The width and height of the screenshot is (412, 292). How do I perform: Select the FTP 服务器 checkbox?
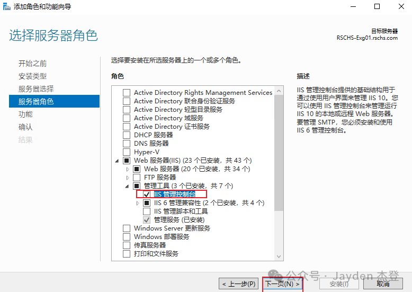[x=137, y=178]
